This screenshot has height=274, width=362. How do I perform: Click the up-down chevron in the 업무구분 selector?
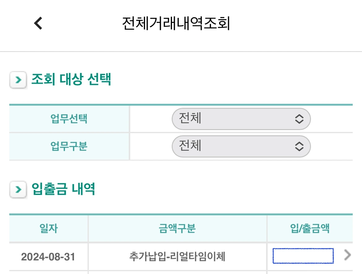(300, 146)
